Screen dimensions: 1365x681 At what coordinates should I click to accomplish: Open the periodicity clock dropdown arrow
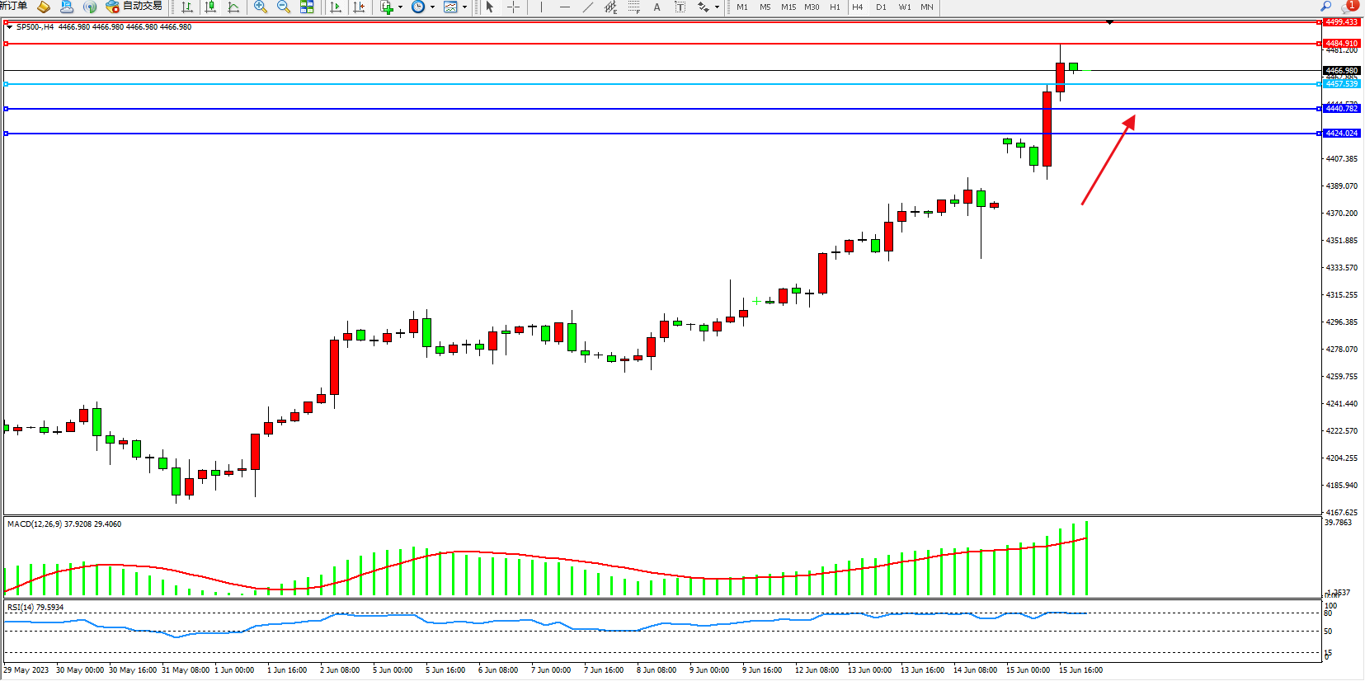click(432, 7)
